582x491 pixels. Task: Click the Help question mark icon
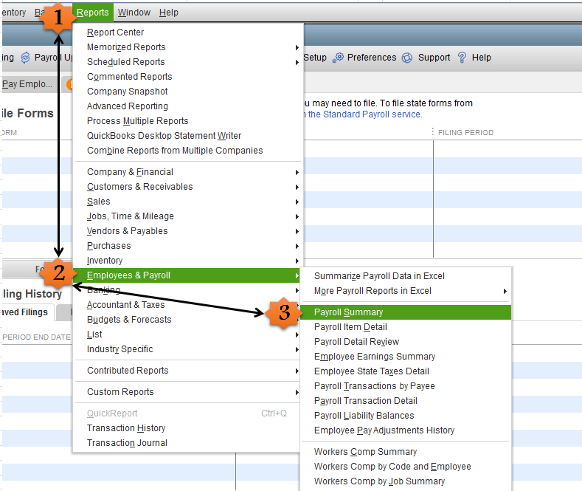point(462,58)
